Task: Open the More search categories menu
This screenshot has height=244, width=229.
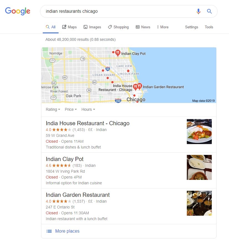Action: (163, 27)
